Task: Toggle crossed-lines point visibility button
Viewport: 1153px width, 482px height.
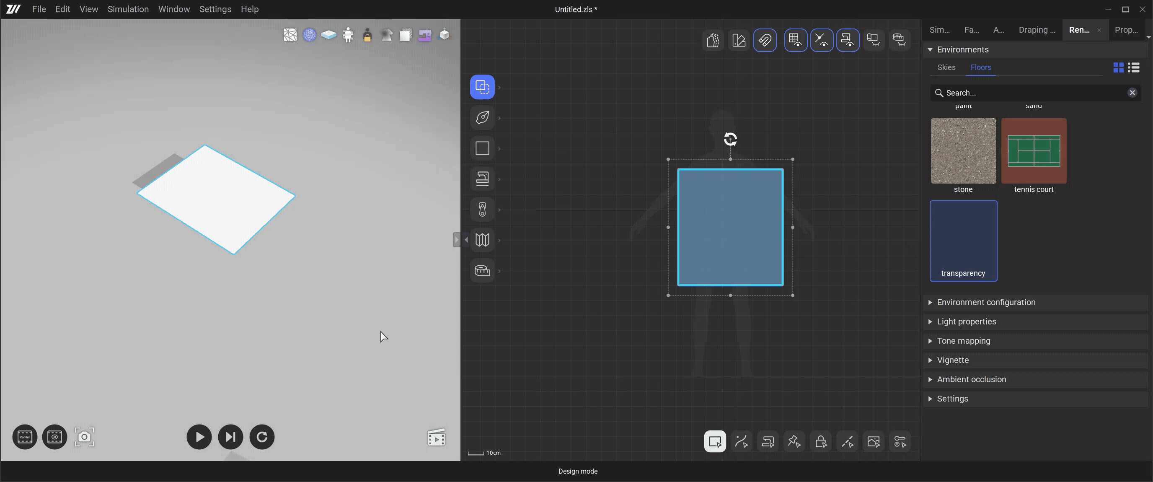Action: (x=821, y=40)
